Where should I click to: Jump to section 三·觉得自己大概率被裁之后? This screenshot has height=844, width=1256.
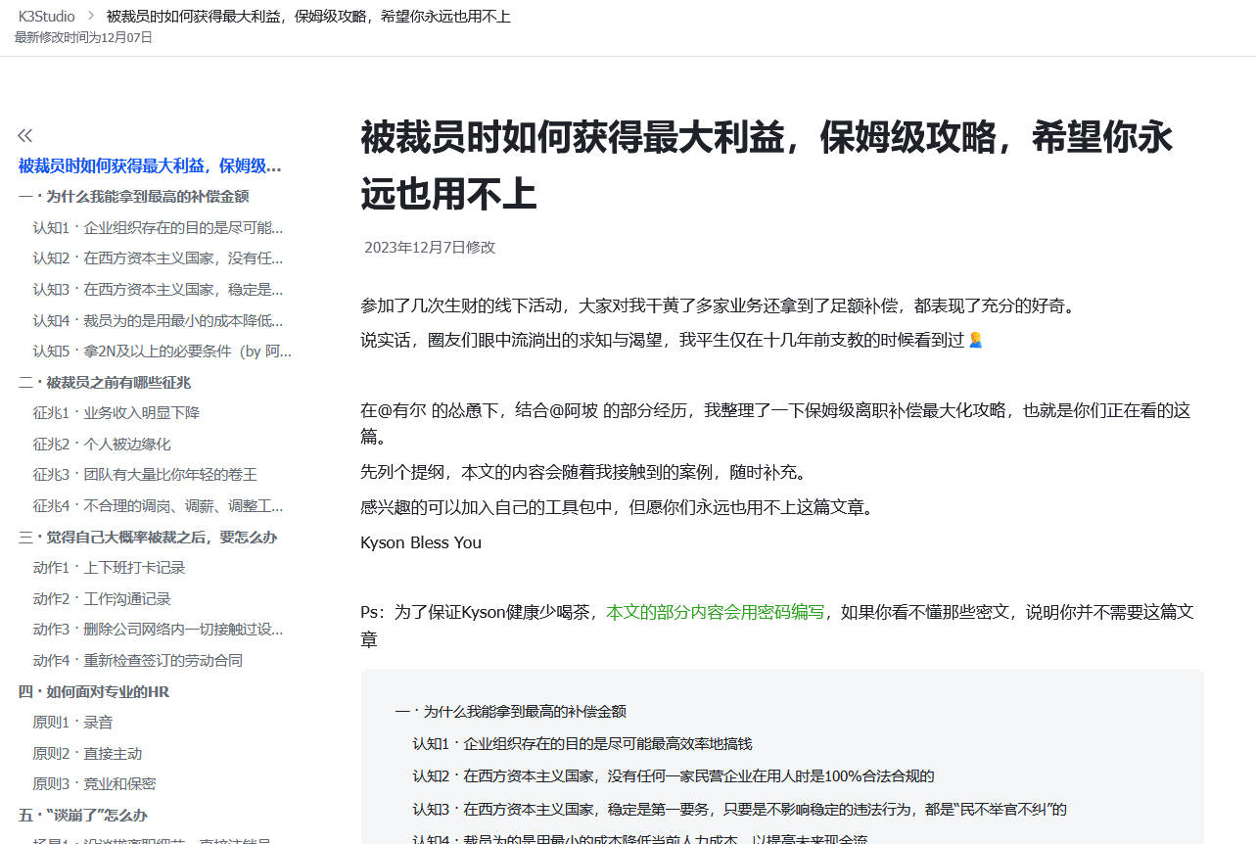click(x=147, y=538)
